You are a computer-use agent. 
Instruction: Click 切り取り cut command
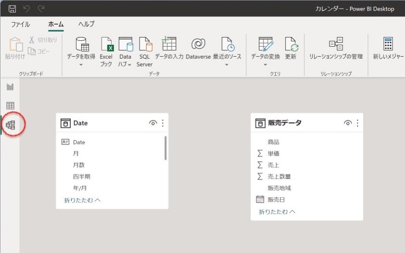click(x=43, y=40)
